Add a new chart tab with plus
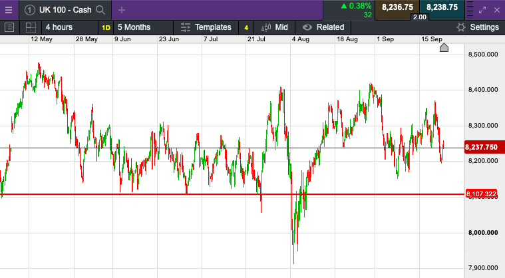This screenshot has height=278, width=505. tap(121, 9)
